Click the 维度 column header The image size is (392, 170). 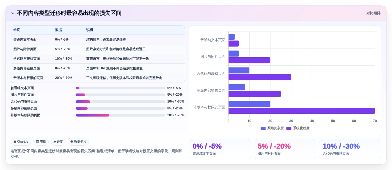pyautogui.click(x=17, y=30)
